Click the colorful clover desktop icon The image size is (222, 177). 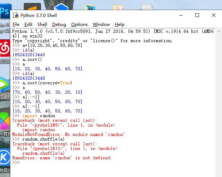[x=5, y=121]
